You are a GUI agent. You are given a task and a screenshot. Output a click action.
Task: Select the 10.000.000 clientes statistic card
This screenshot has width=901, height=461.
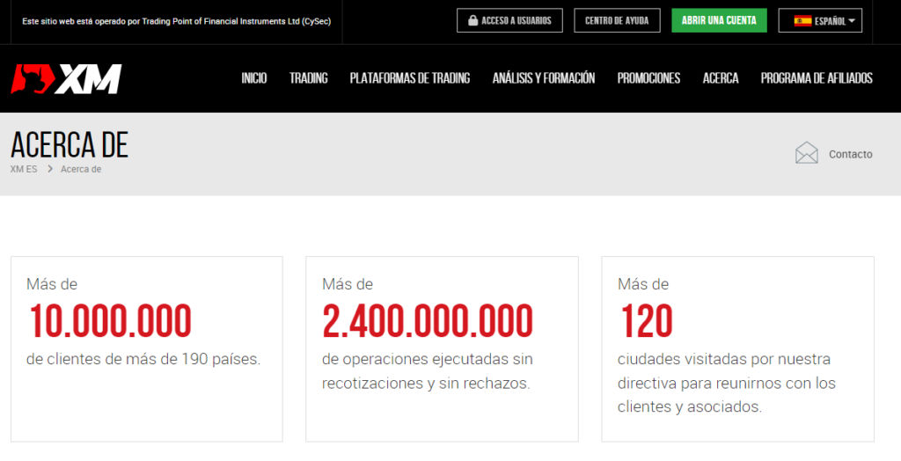click(x=146, y=348)
